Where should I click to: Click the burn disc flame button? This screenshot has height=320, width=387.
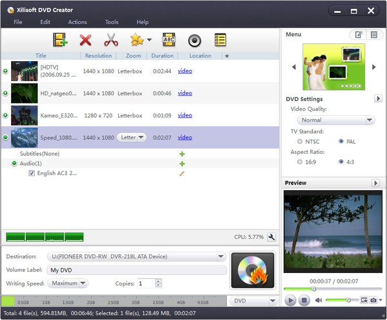pyautogui.click(x=252, y=270)
